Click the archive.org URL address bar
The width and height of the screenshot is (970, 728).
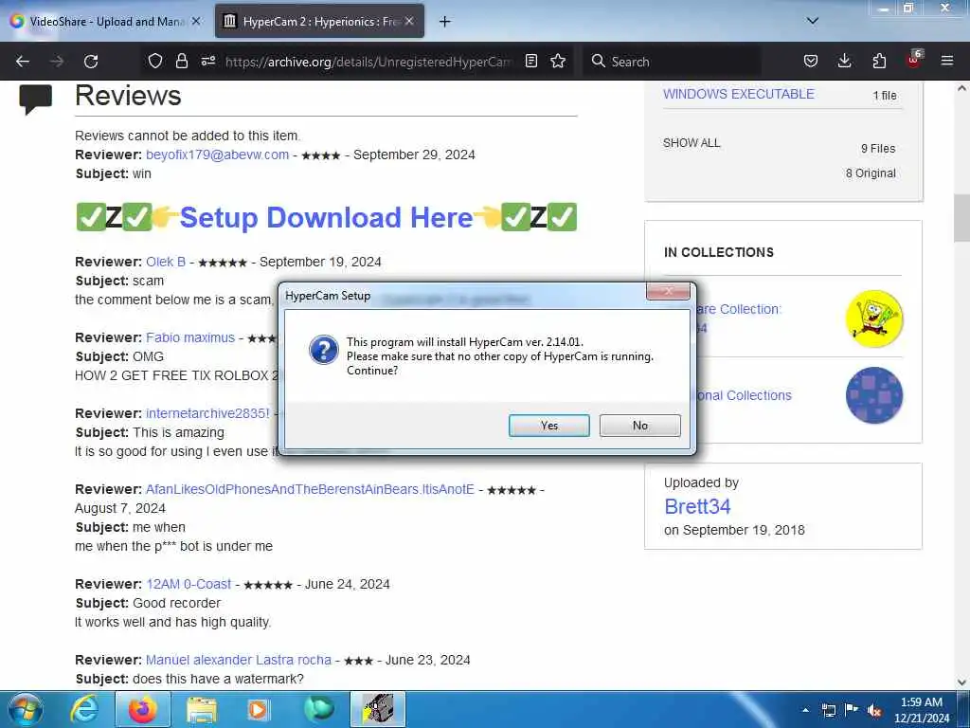[x=368, y=62]
